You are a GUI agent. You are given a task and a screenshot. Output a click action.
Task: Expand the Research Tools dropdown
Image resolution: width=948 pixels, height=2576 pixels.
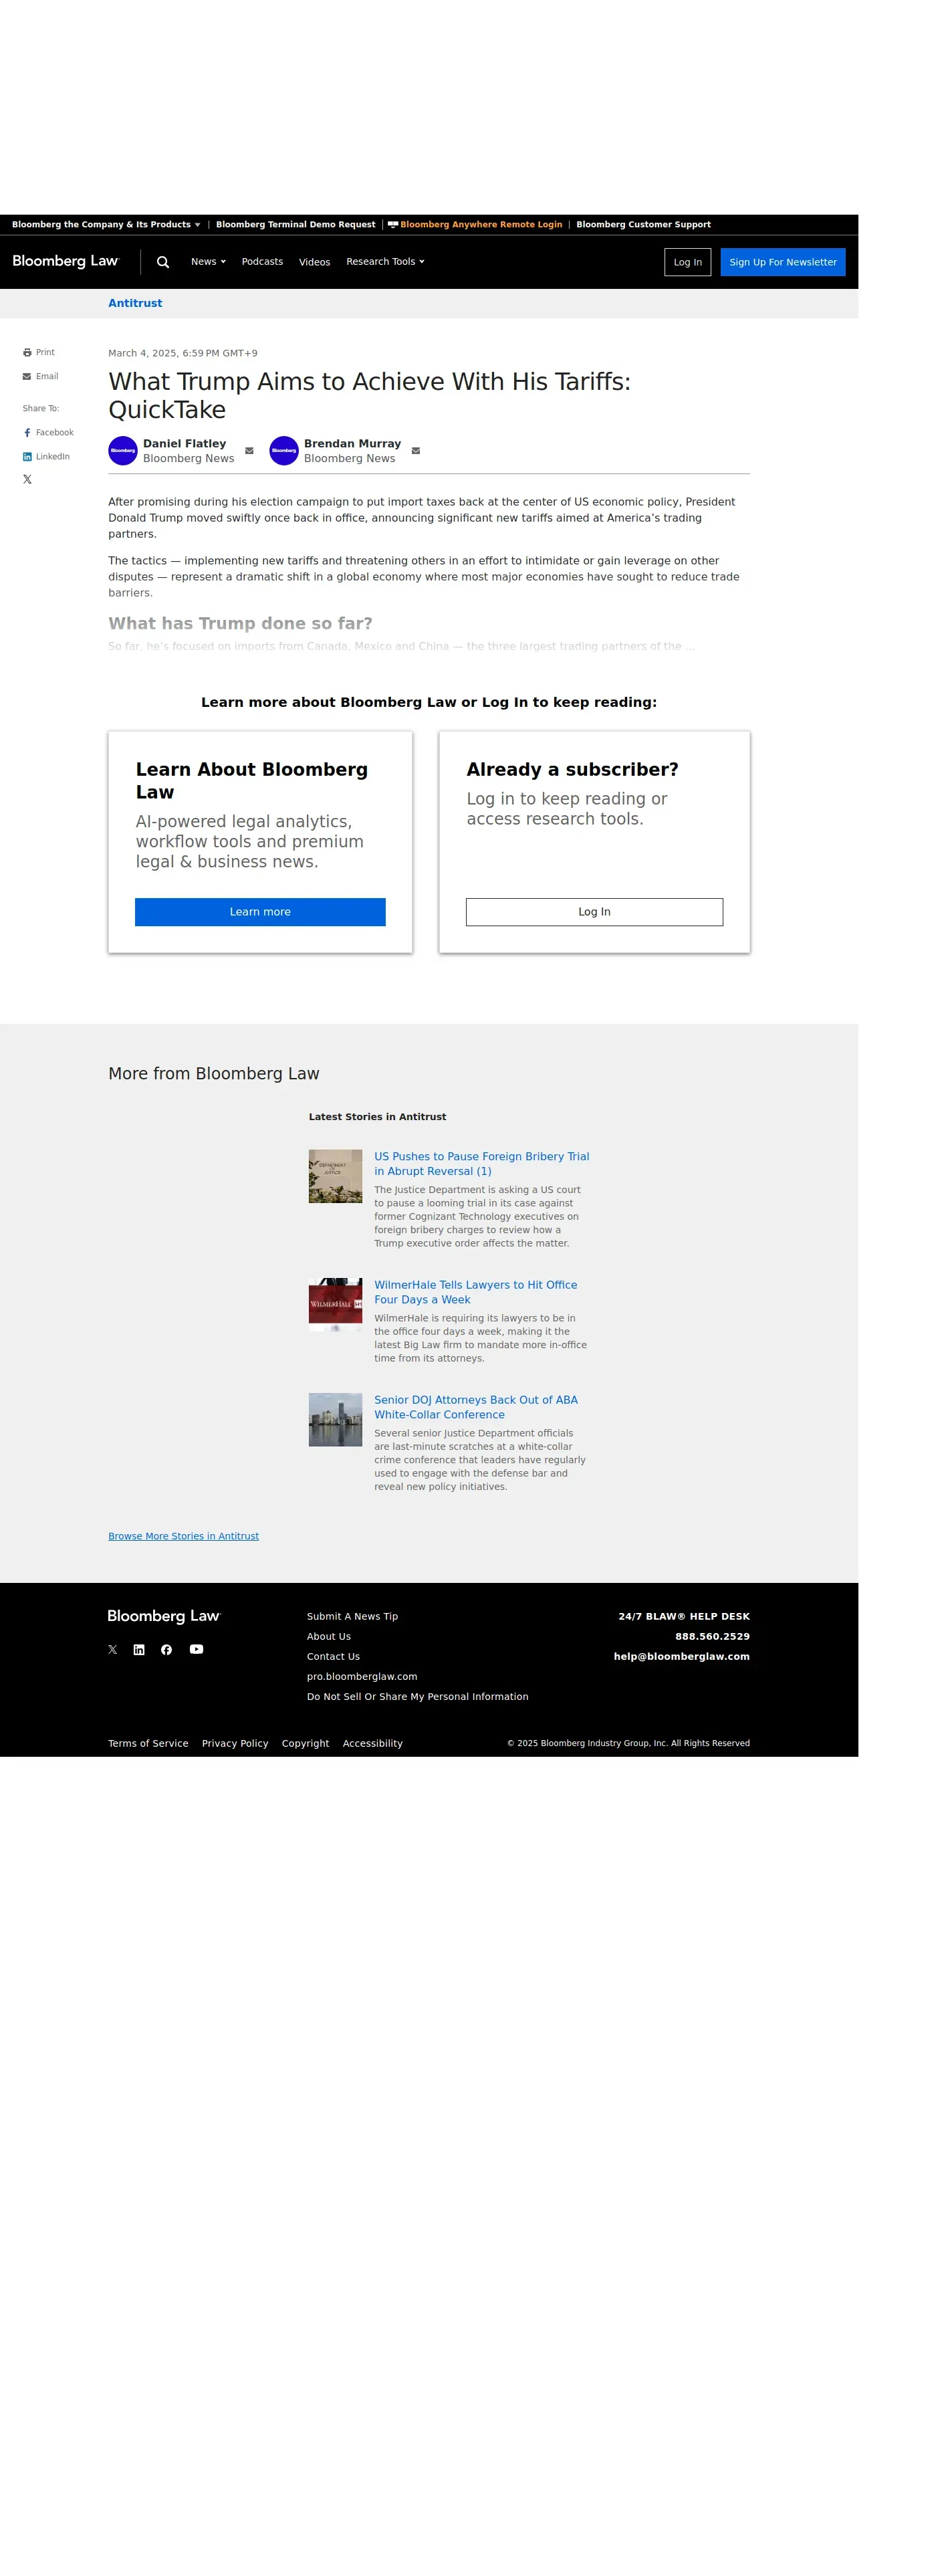pos(385,262)
